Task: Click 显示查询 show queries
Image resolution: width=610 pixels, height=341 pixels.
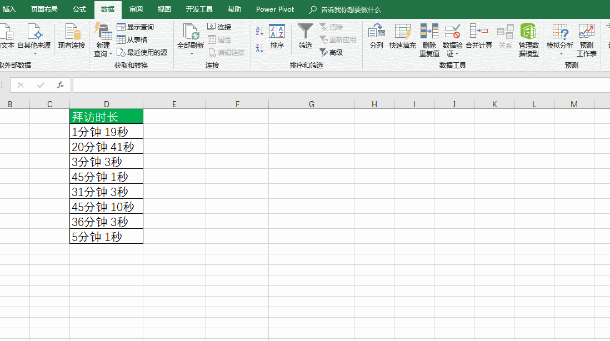Action: pyautogui.click(x=136, y=27)
